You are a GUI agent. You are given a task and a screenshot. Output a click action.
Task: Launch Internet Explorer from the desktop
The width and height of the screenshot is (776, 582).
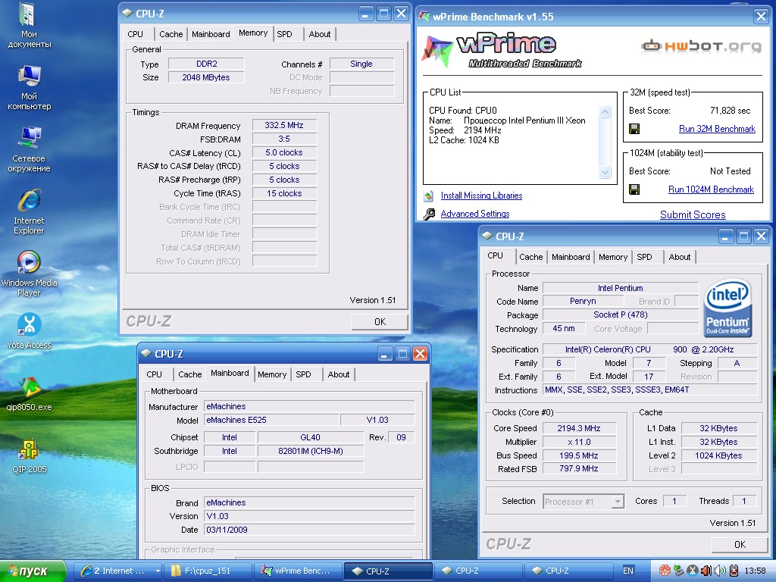point(29,212)
